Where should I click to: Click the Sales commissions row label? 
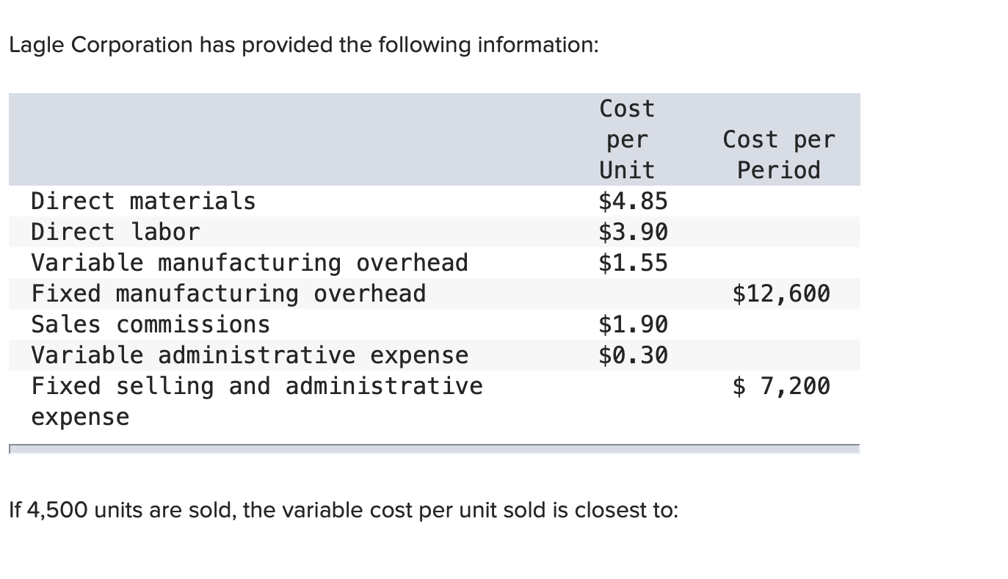pos(151,324)
